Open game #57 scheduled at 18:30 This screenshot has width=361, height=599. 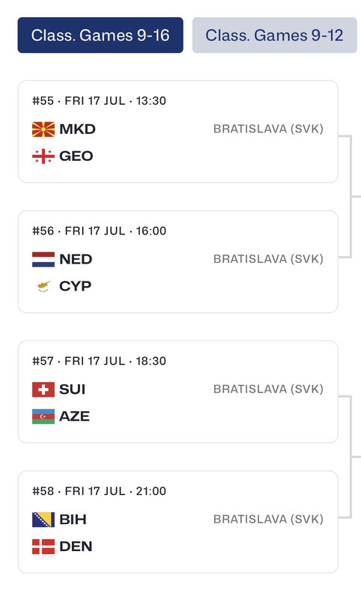[100, 361]
